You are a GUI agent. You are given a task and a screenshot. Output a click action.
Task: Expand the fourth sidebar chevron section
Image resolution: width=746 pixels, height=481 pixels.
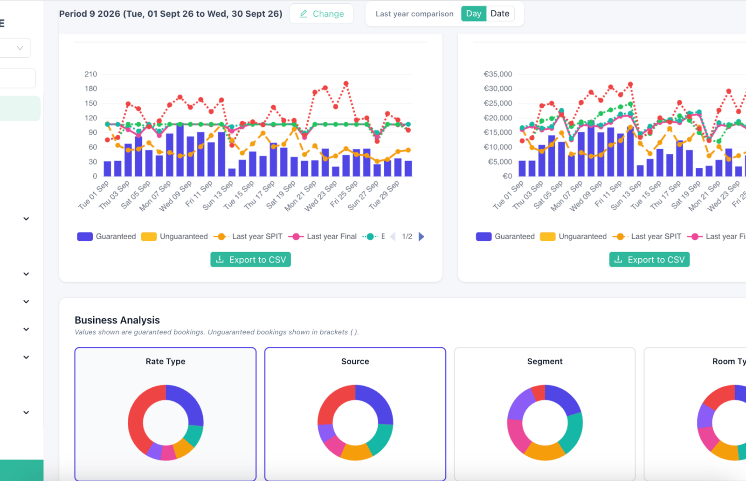pos(26,330)
